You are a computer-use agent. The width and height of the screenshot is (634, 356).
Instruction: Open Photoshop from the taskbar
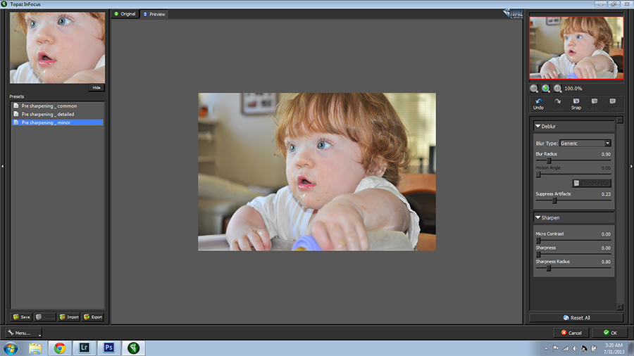108,348
